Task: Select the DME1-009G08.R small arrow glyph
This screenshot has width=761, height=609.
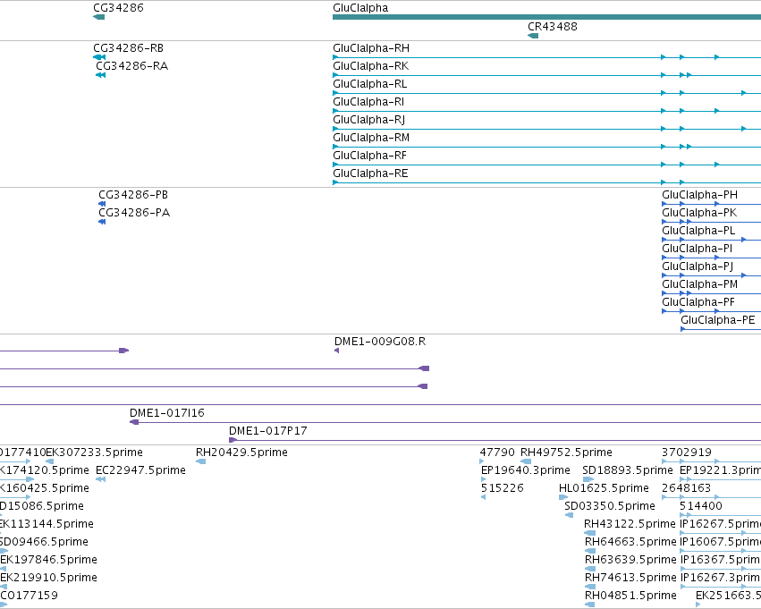Action: coord(336,351)
